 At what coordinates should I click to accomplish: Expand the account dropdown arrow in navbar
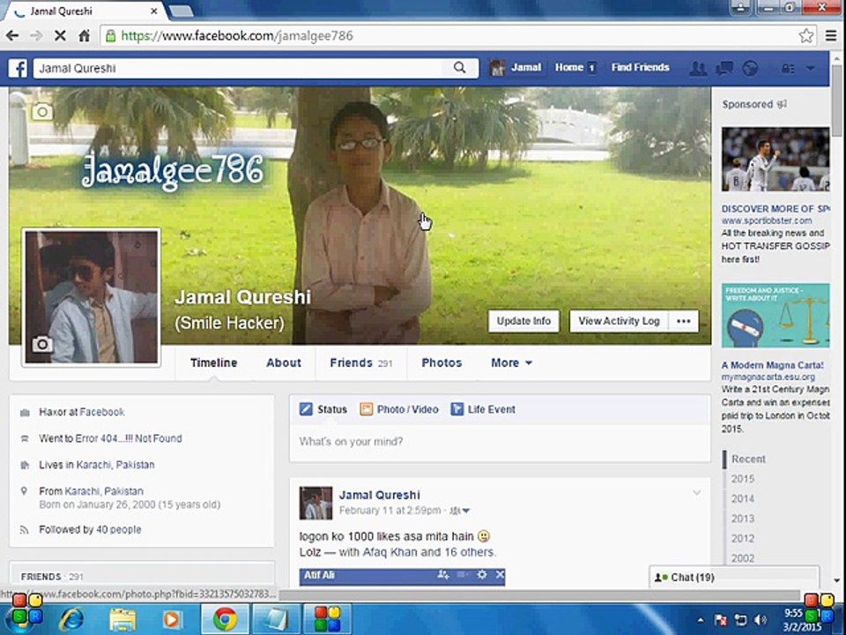coord(811,69)
